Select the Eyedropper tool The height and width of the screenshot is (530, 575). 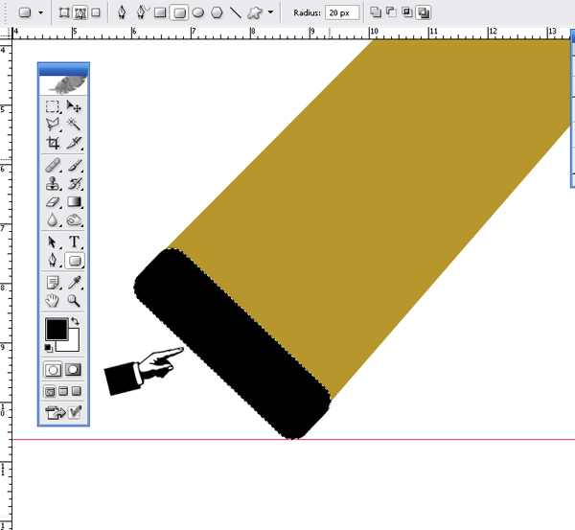(74, 283)
